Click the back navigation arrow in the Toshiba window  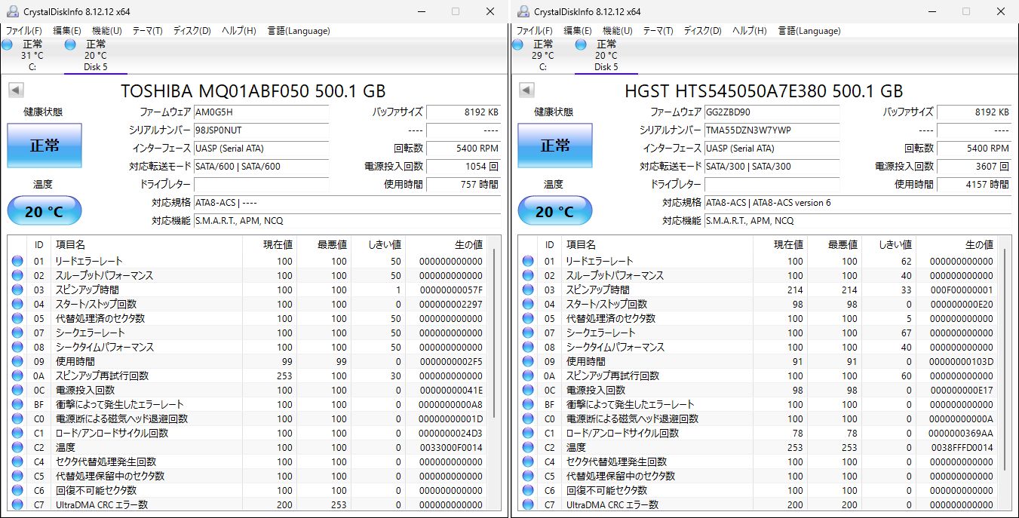[x=15, y=90]
